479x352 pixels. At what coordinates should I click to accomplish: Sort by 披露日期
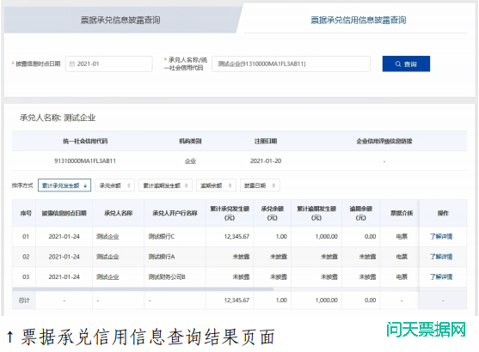pos(260,185)
